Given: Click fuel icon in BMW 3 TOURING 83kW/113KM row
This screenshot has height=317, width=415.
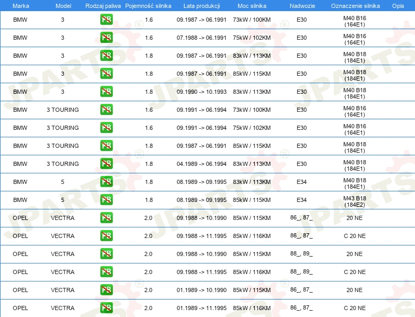Looking at the screenshot, I should point(106,163).
